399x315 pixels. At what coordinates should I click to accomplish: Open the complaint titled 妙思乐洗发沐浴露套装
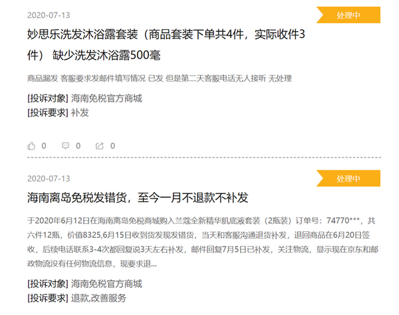click(x=166, y=45)
